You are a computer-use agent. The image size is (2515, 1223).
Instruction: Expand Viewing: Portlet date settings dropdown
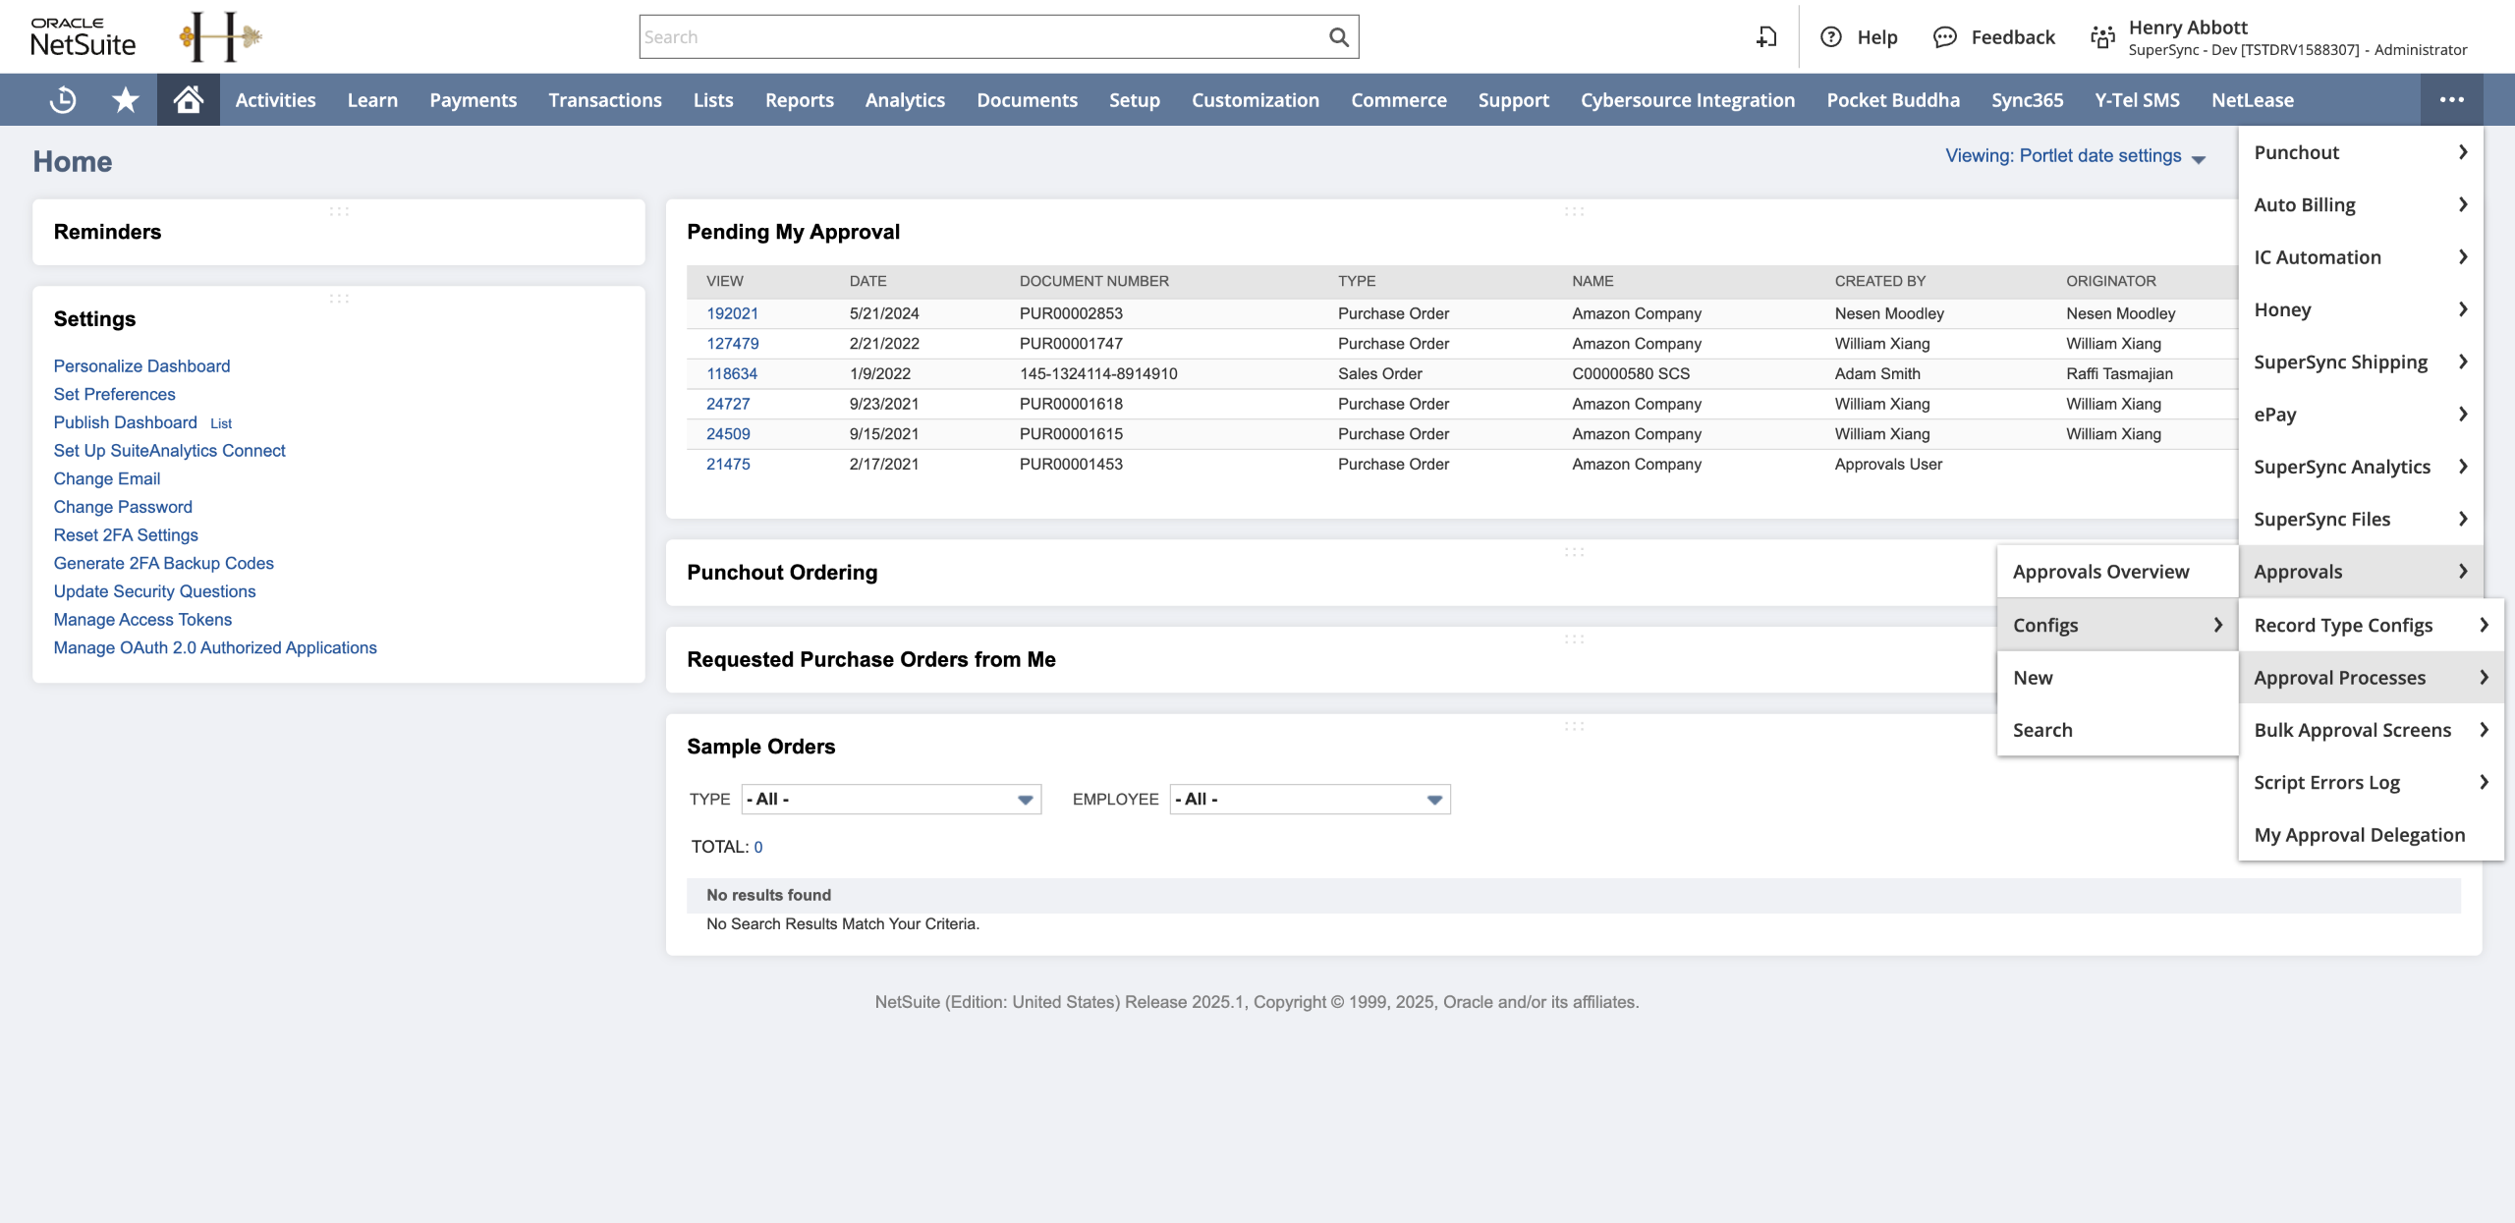tap(2075, 156)
